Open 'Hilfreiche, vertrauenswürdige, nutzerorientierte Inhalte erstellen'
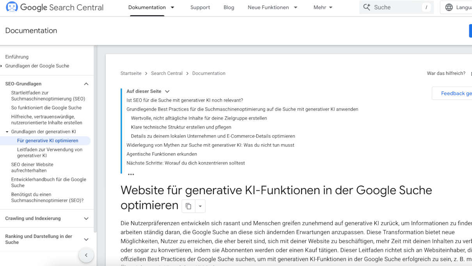This screenshot has width=472, height=266. click(x=47, y=120)
